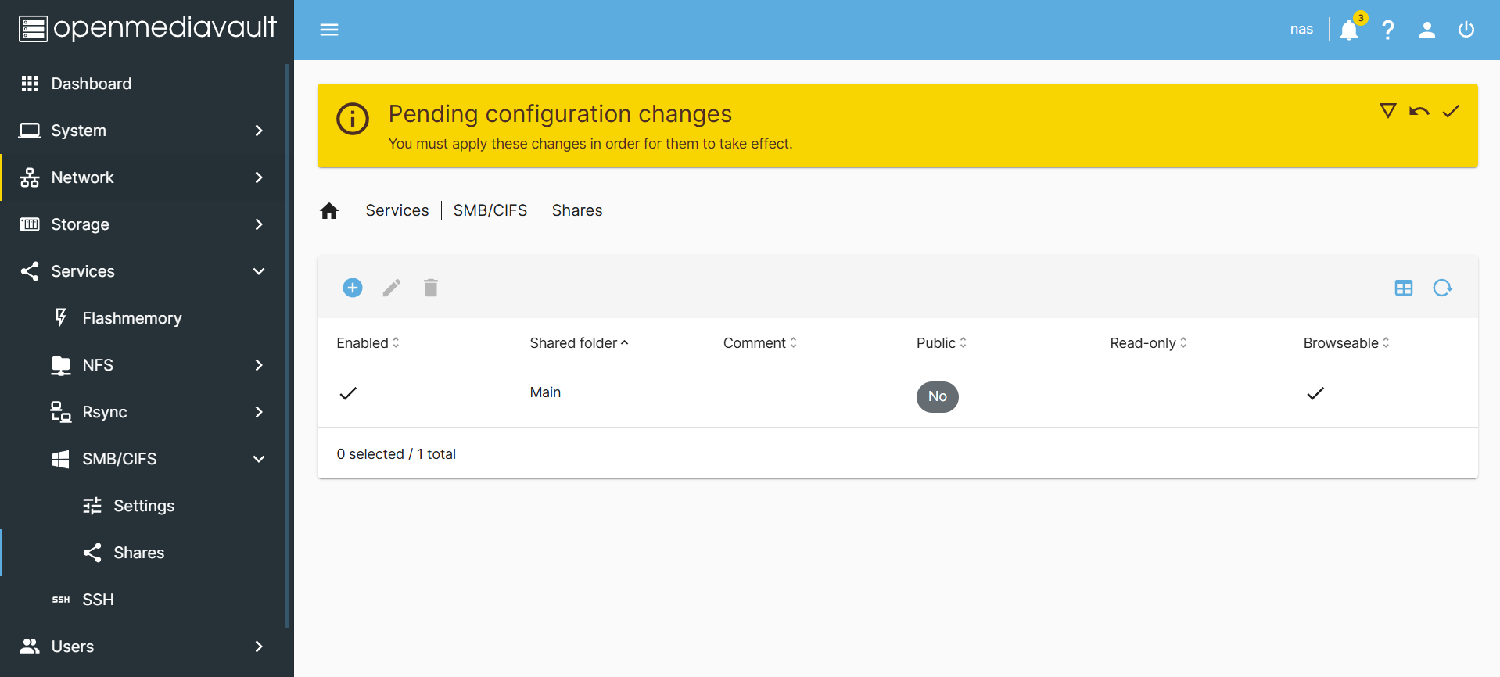The height and width of the screenshot is (677, 1500).
Task: Open the user account menu
Action: pyautogui.click(x=1427, y=30)
